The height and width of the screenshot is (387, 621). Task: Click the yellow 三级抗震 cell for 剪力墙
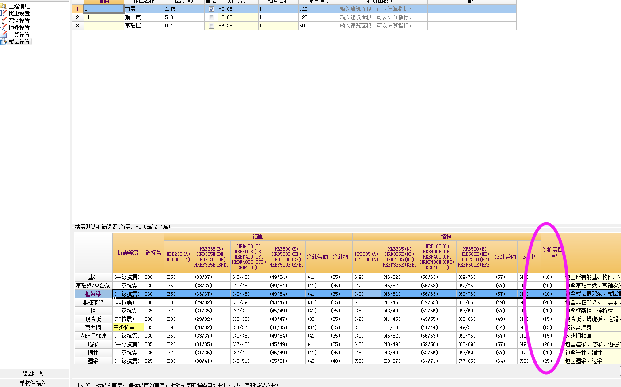click(x=128, y=327)
